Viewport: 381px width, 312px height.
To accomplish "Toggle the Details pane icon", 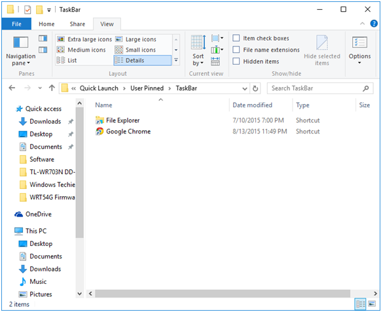I will click(43, 50).
